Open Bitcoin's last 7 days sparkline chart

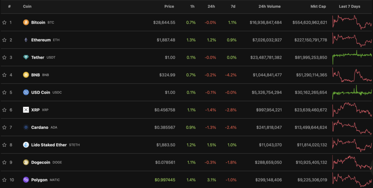[x=352, y=23]
